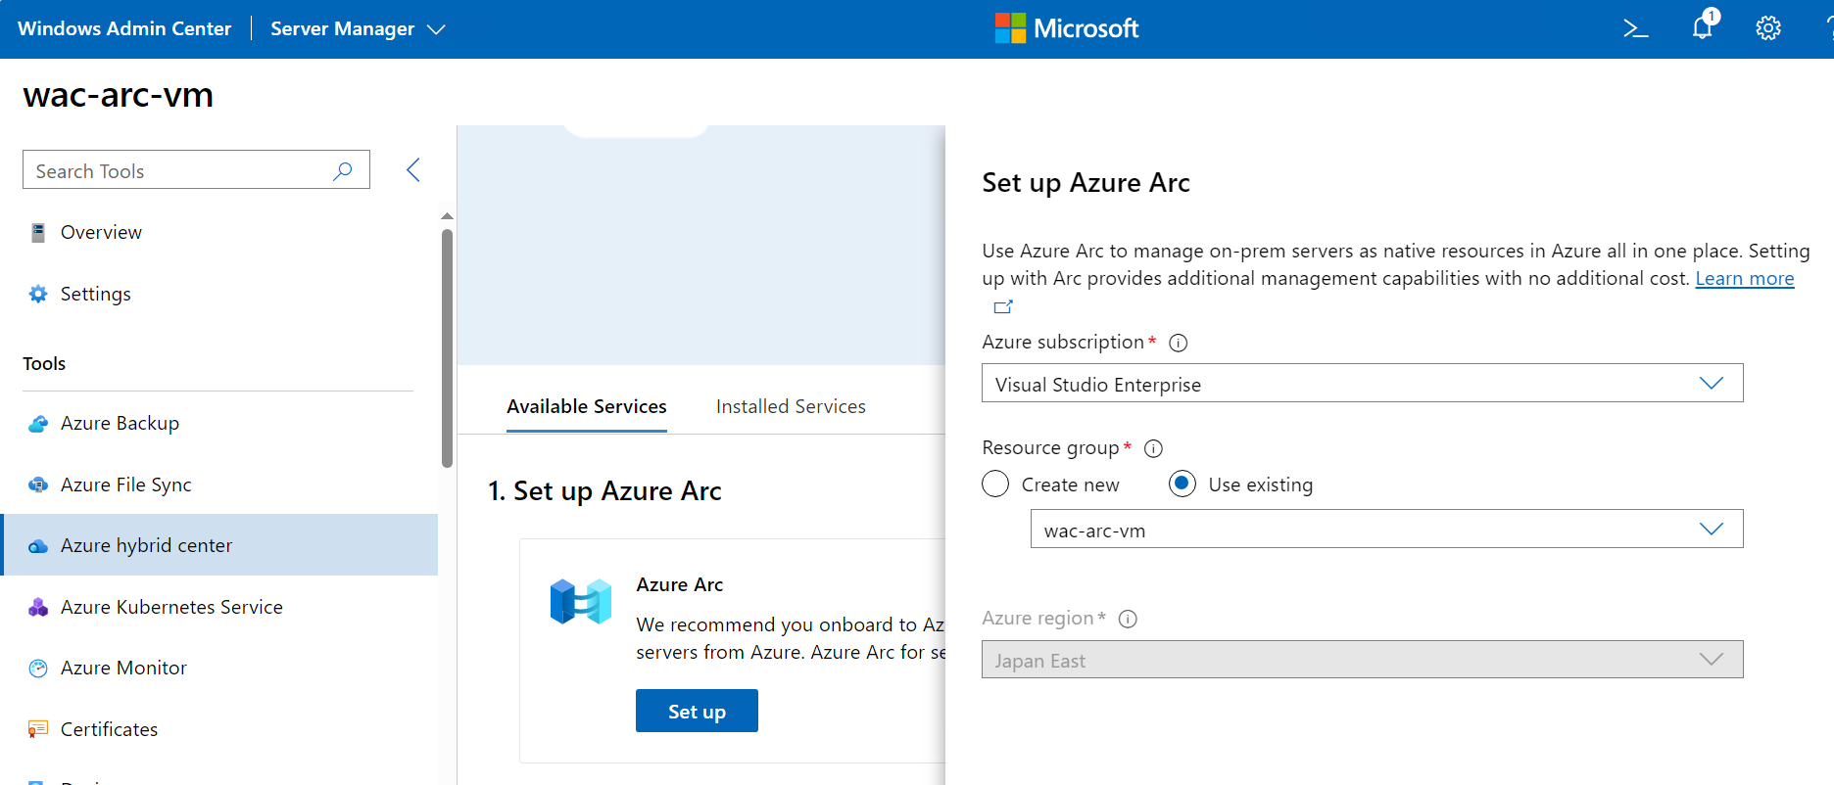The width and height of the screenshot is (1834, 785).
Task: Click the search magnifier icon
Action: point(343,170)
